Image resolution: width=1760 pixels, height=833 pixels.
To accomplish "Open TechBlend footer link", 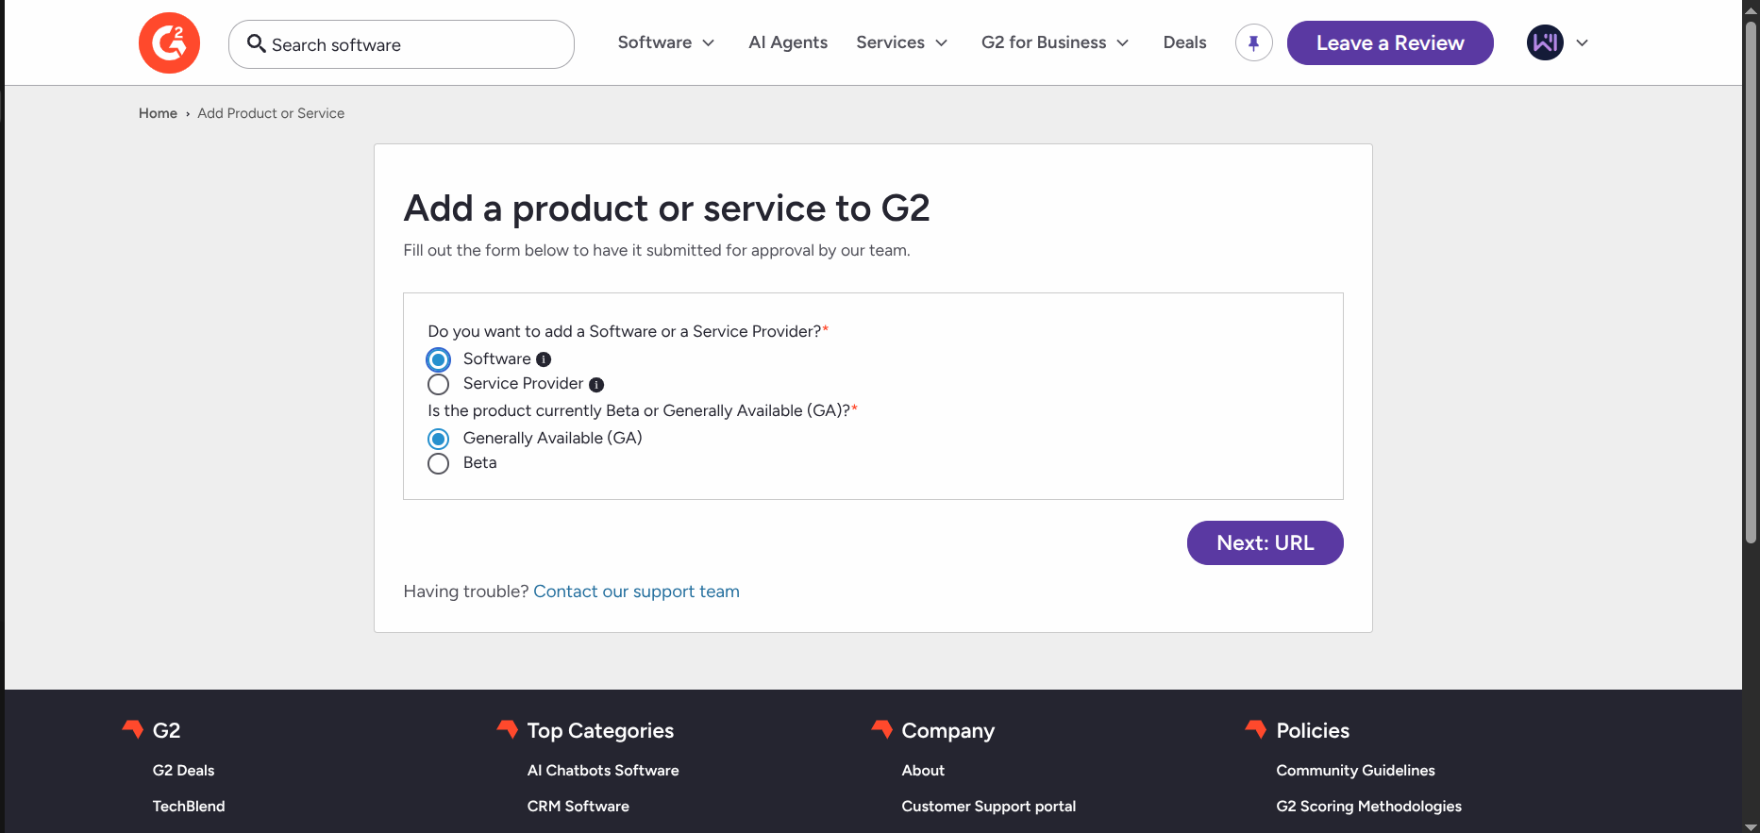I will pos(189,807).
